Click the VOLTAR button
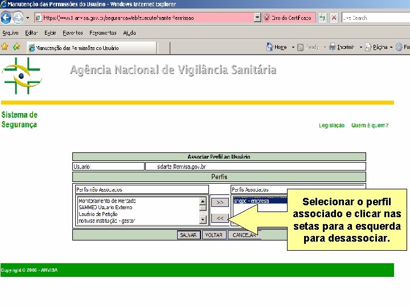 [x=214, y=235]
